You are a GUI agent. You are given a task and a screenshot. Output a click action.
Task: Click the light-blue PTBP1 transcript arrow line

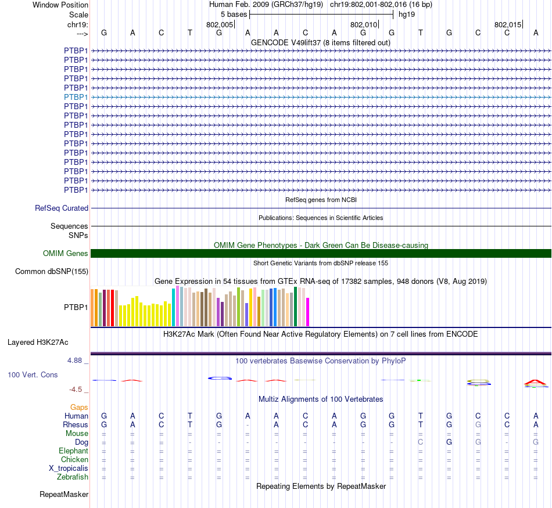[321, 97]
